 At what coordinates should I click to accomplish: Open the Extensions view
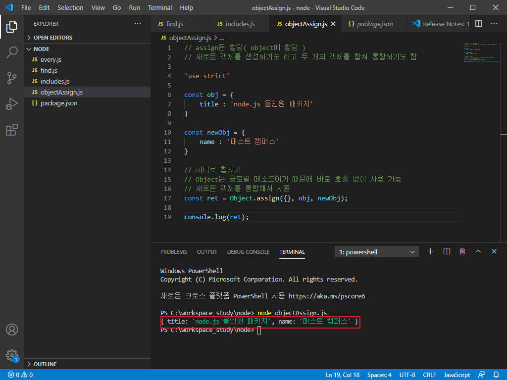click(x=12, y=130)
